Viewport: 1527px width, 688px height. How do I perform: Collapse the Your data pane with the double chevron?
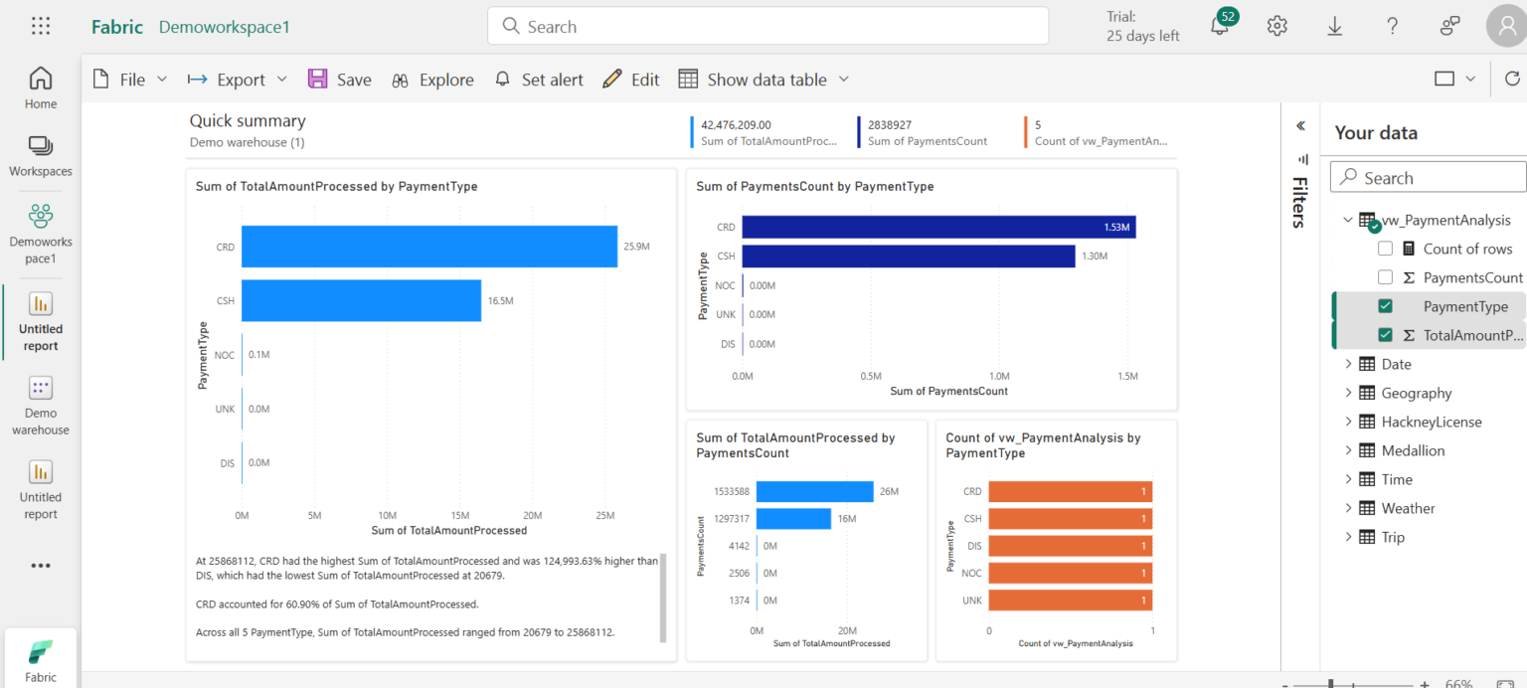(1300, 126)
